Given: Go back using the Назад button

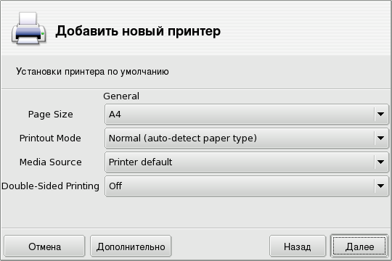Looking at the screenshot, I should pos(298,246).
